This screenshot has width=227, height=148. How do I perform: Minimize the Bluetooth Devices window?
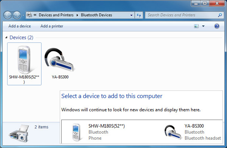(x=196, y=3)
